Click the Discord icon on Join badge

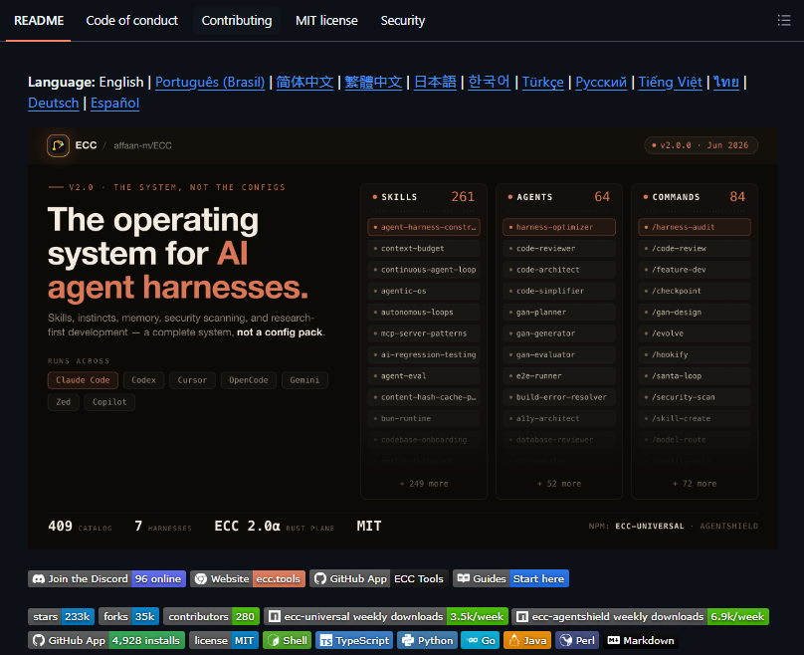point(39,578)
